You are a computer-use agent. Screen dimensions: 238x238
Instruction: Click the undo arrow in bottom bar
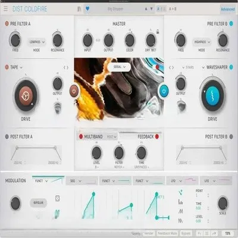[200, 233]
